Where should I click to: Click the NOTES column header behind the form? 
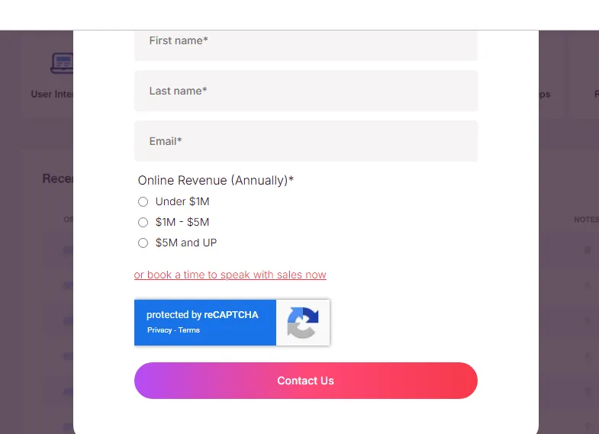coord(585,220)
